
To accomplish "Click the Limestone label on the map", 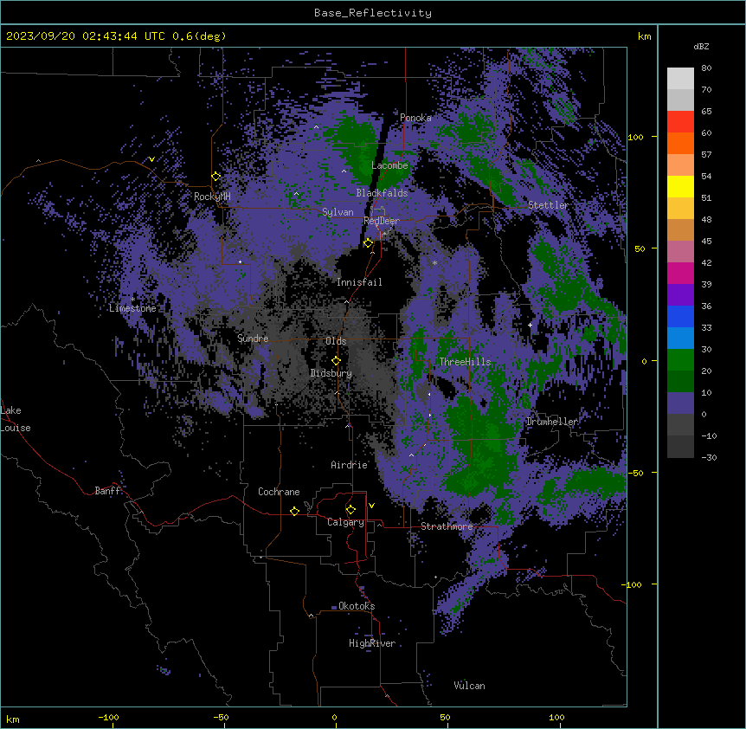I will (132, 308).
